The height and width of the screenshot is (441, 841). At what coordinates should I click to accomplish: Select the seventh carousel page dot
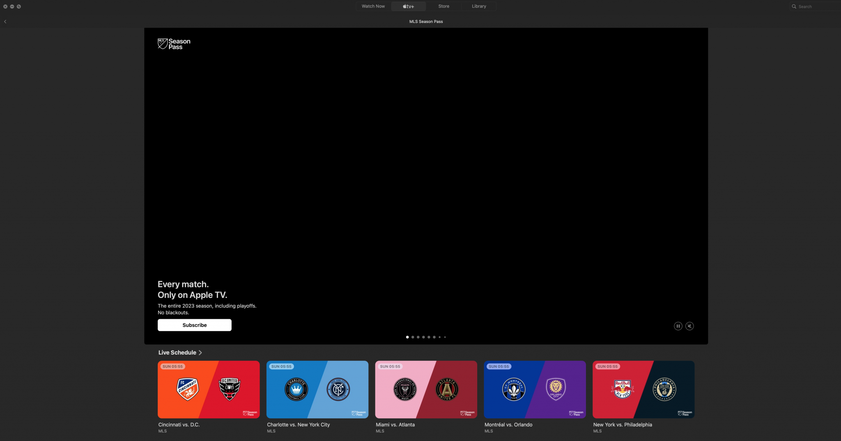pyautogui.click(x=439, y=337)
